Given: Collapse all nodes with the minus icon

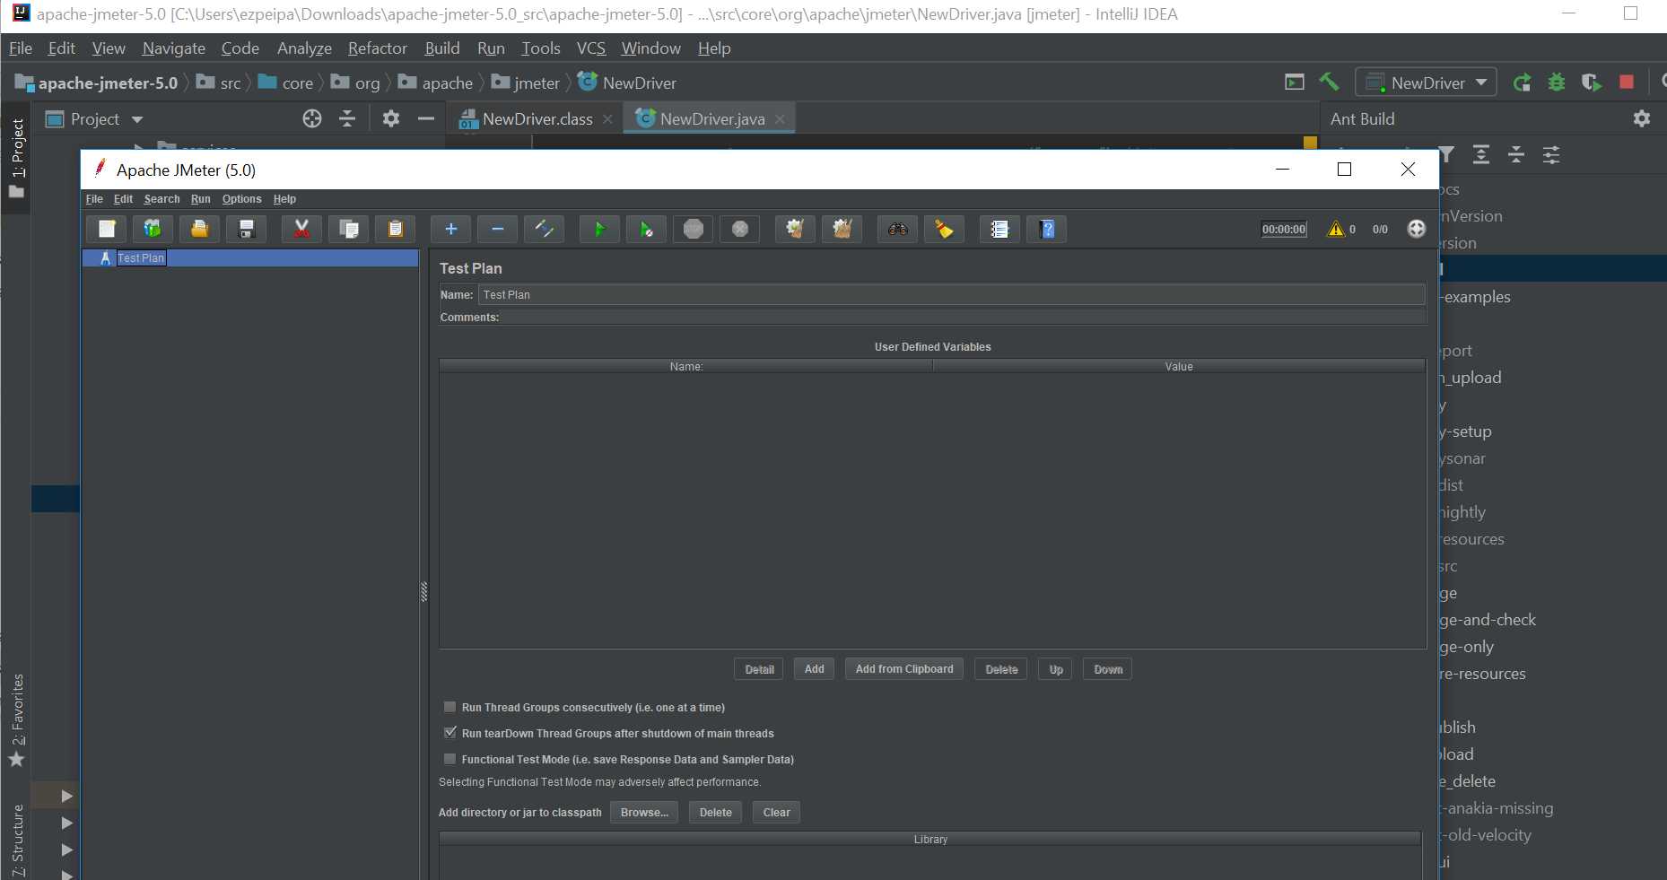Looking at the screenshot, I should (x=498, y=229).
